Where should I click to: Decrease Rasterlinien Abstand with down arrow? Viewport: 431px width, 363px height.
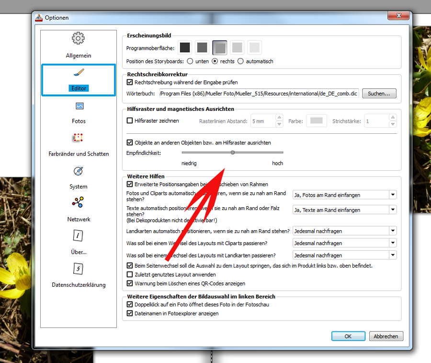click(279, 124)
